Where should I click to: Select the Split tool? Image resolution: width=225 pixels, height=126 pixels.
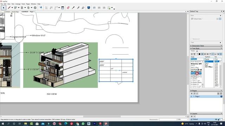coord(78,8)
